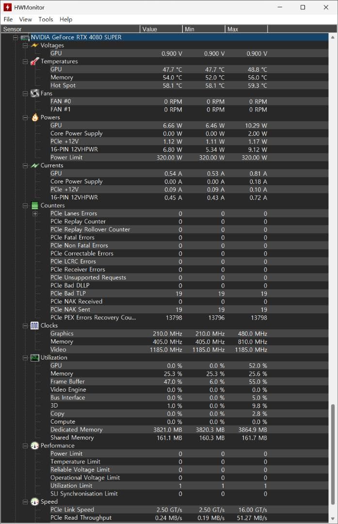Image resolution: width=338 pixels, height=524 pixels.
Task: Select the Temperature Limit row
Action: [189, 461]
